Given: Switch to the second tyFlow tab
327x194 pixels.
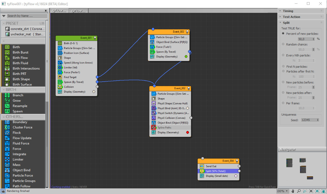Looking at the screenshot, I should pos(78,11).
